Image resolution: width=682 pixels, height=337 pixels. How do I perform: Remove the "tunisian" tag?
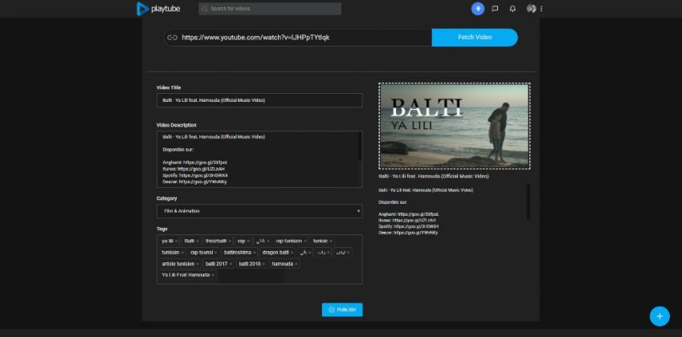point(182,252)
